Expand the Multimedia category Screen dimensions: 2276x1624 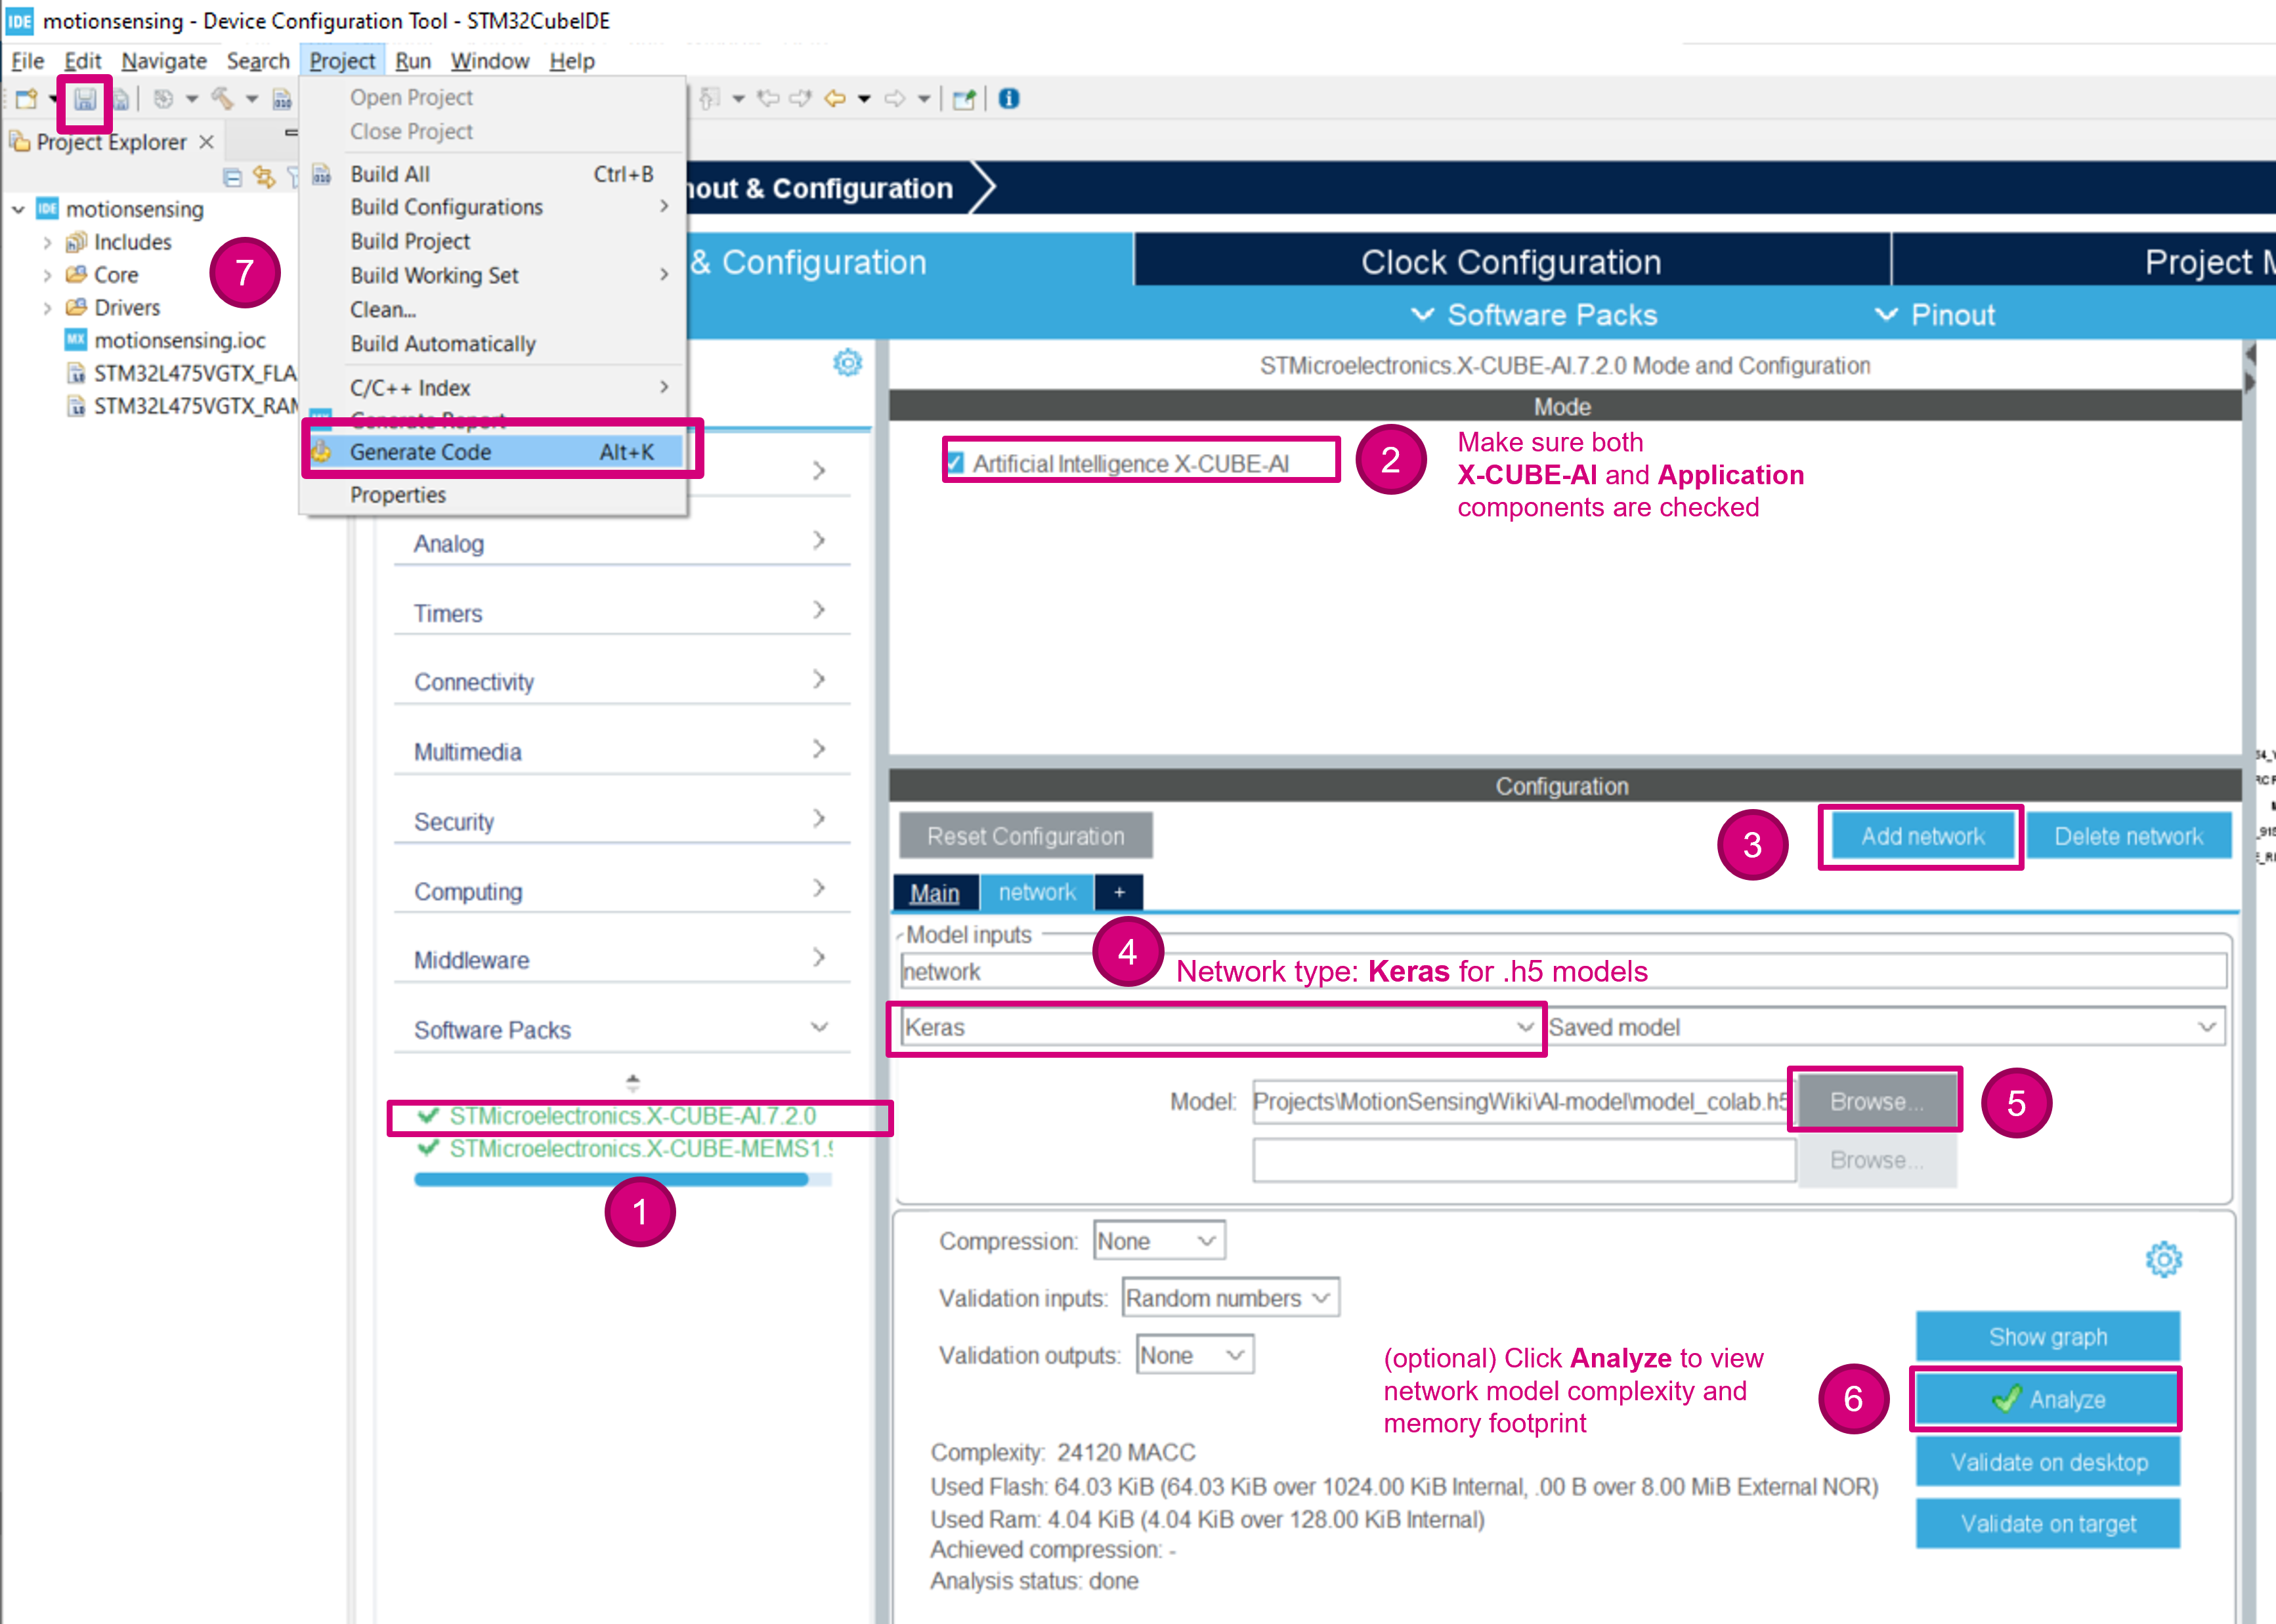coord(621,752)
